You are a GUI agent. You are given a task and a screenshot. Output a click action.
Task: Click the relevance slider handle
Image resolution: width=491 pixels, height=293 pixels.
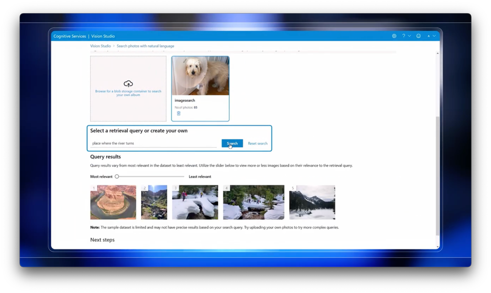[117, 176]
